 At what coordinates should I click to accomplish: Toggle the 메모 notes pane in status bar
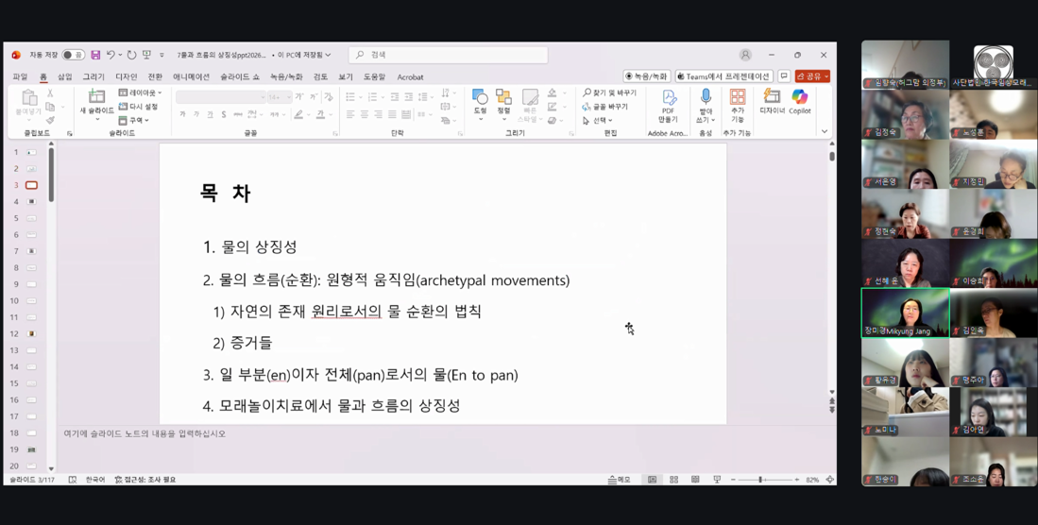click(620, 480)
